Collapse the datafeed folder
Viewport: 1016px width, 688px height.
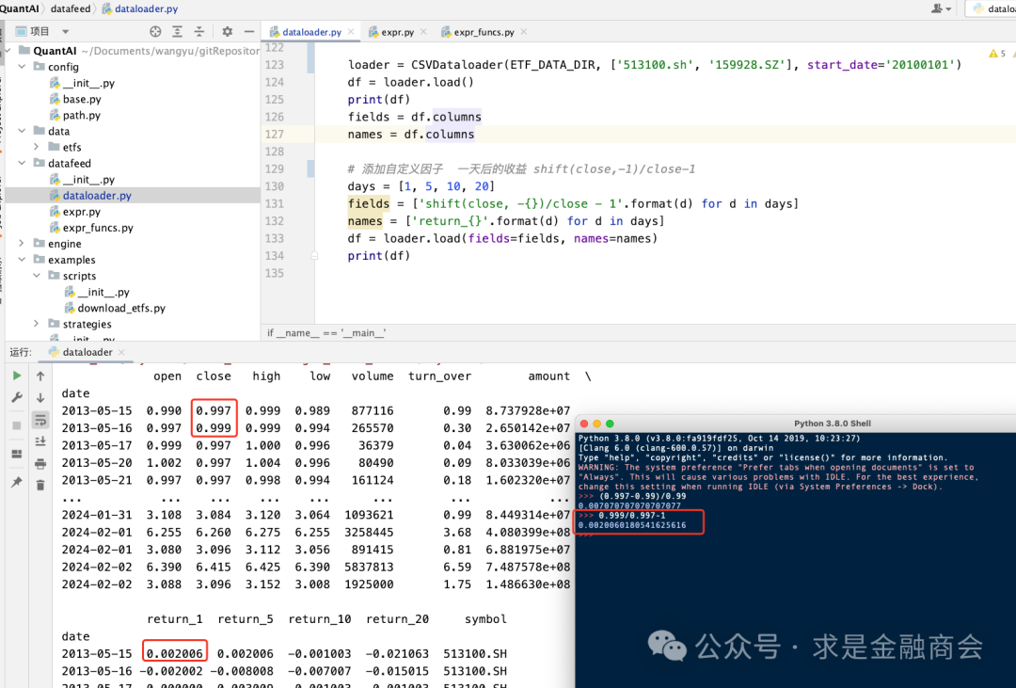click(22, 164)
